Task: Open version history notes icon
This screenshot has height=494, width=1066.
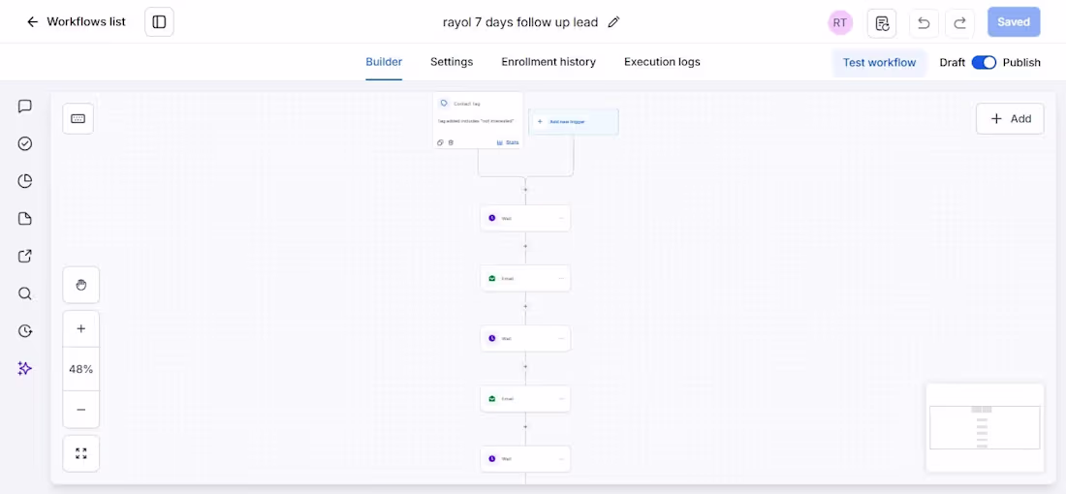Action: coord(882,23)
